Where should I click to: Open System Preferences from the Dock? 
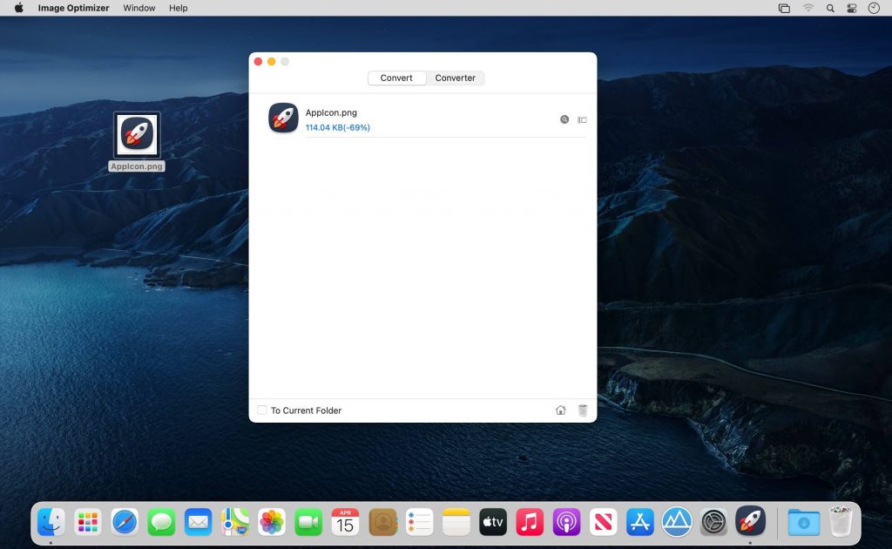coord(713,522)
